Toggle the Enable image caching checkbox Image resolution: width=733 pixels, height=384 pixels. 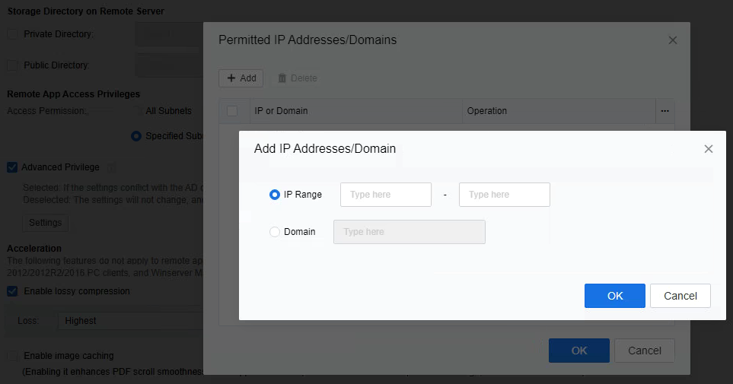(12, 356)
